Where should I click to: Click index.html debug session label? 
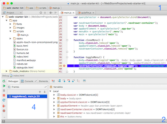(17, 76)
